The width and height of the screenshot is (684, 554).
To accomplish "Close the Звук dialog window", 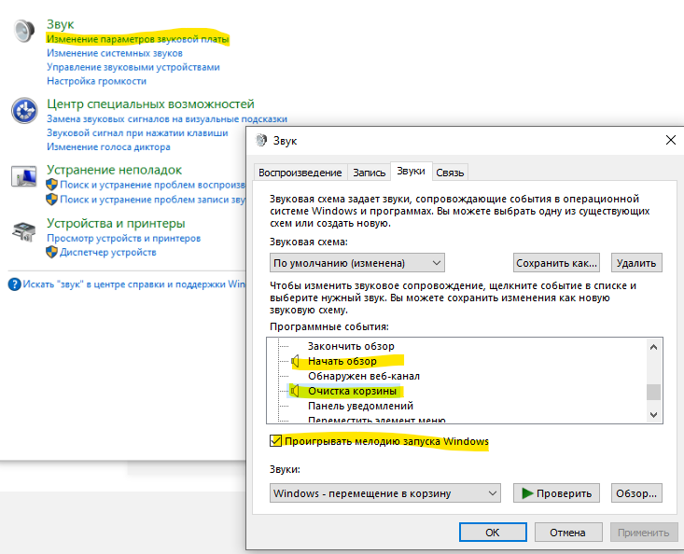I will pyautogui.click(x=671, y=140).
